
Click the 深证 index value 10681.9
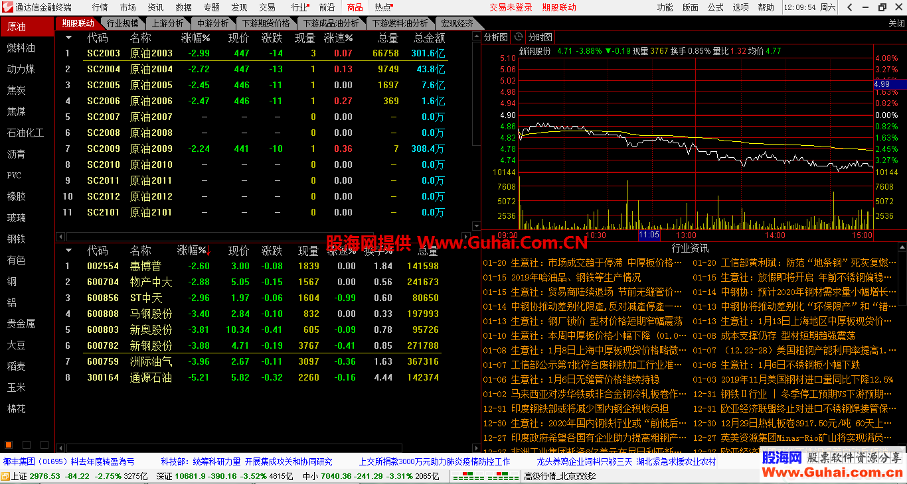pos(191,476)
